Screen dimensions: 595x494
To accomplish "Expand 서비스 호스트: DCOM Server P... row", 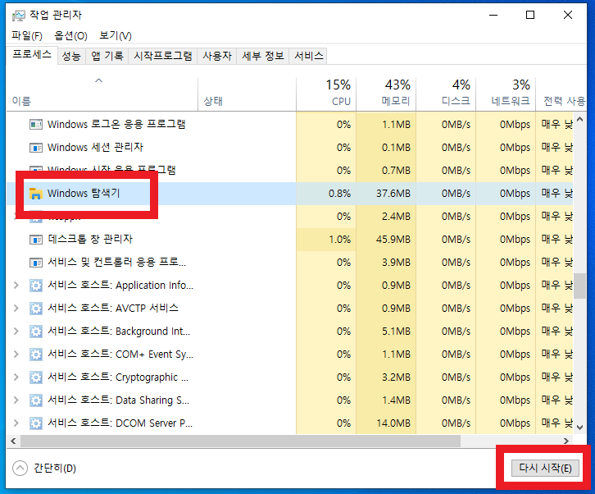I will tap(16, 423).
